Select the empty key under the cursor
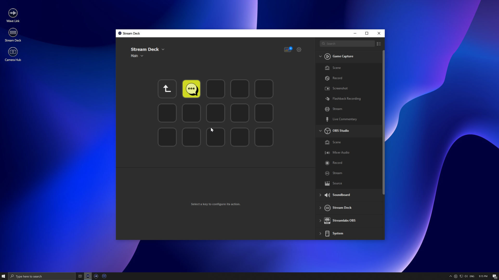This screenshot has height=280, width=499. coord(215,137)
